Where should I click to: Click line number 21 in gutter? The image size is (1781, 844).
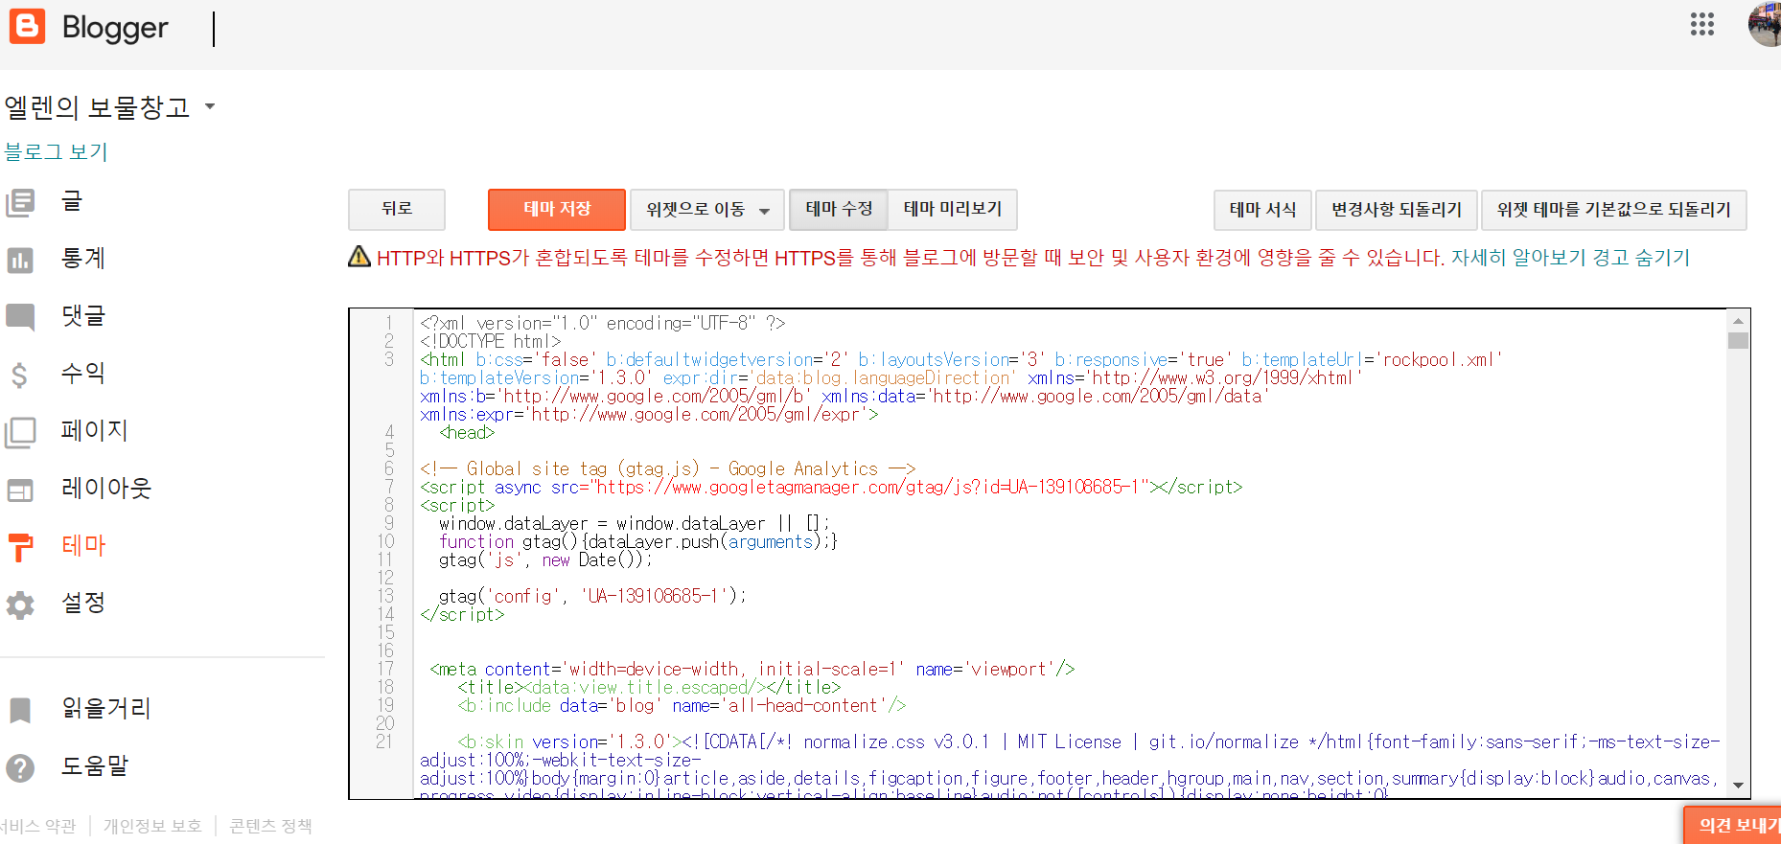(x=384, y=741)
